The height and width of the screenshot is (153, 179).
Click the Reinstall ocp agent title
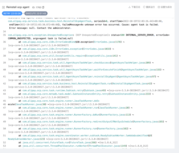coord(18,7)
